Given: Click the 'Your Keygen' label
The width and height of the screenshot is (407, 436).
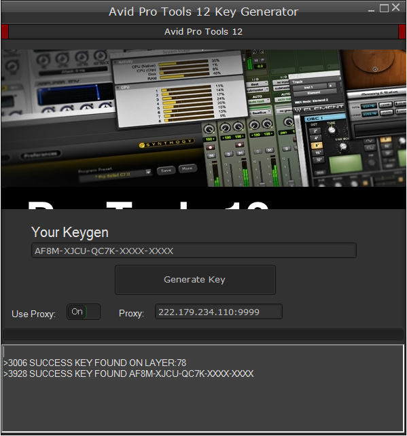Looking at the screenshot, I should [70, 232].
